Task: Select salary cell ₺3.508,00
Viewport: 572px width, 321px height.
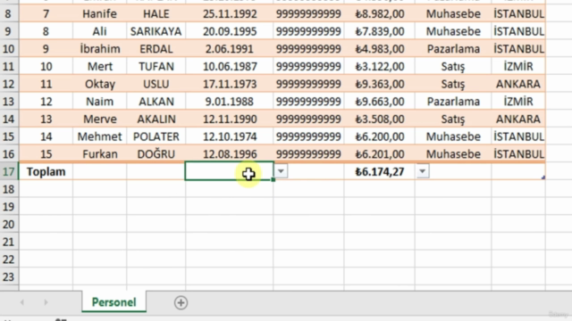Action: click(x=379, y=119)
